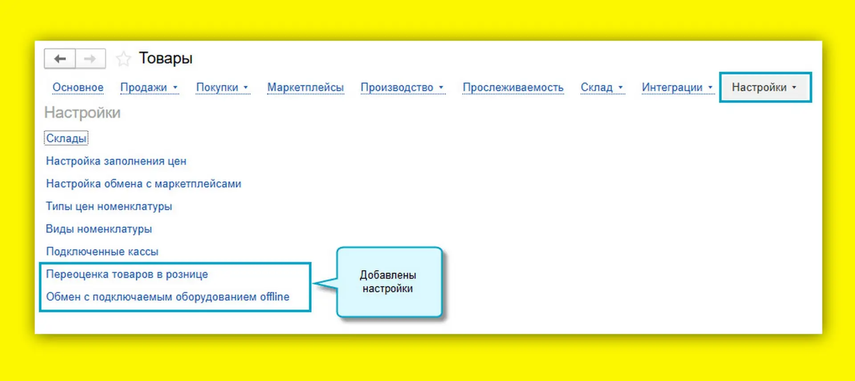
Task: Click the forward arrow navigation button
Action: (90, 59)
